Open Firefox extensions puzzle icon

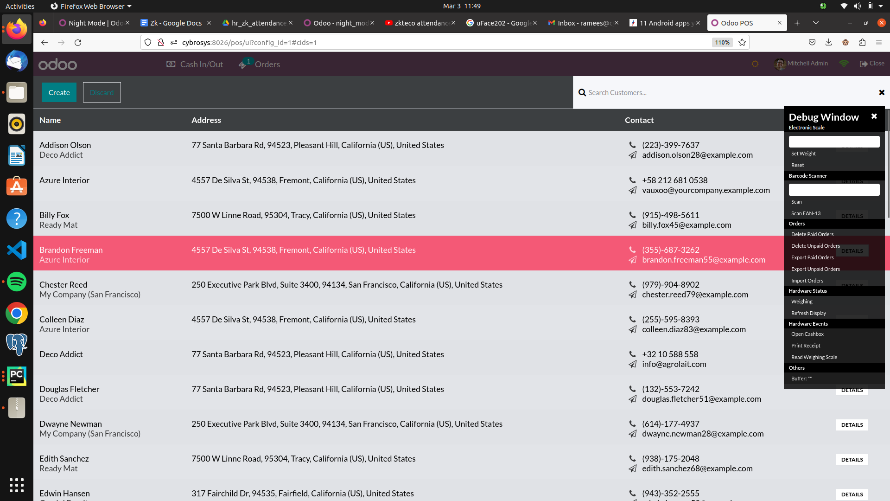click(x=862, y=42)
